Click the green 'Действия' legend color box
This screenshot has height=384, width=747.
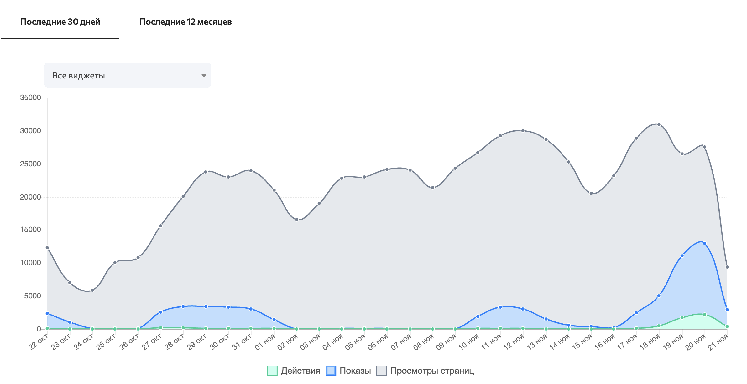272,371
